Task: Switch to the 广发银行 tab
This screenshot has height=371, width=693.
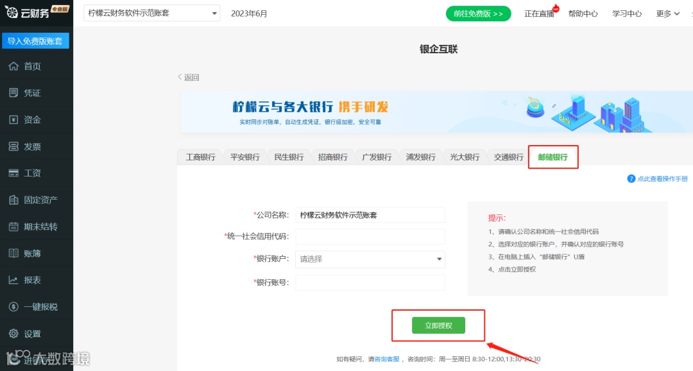Action: pyautogui.click(x=377, y=157)
